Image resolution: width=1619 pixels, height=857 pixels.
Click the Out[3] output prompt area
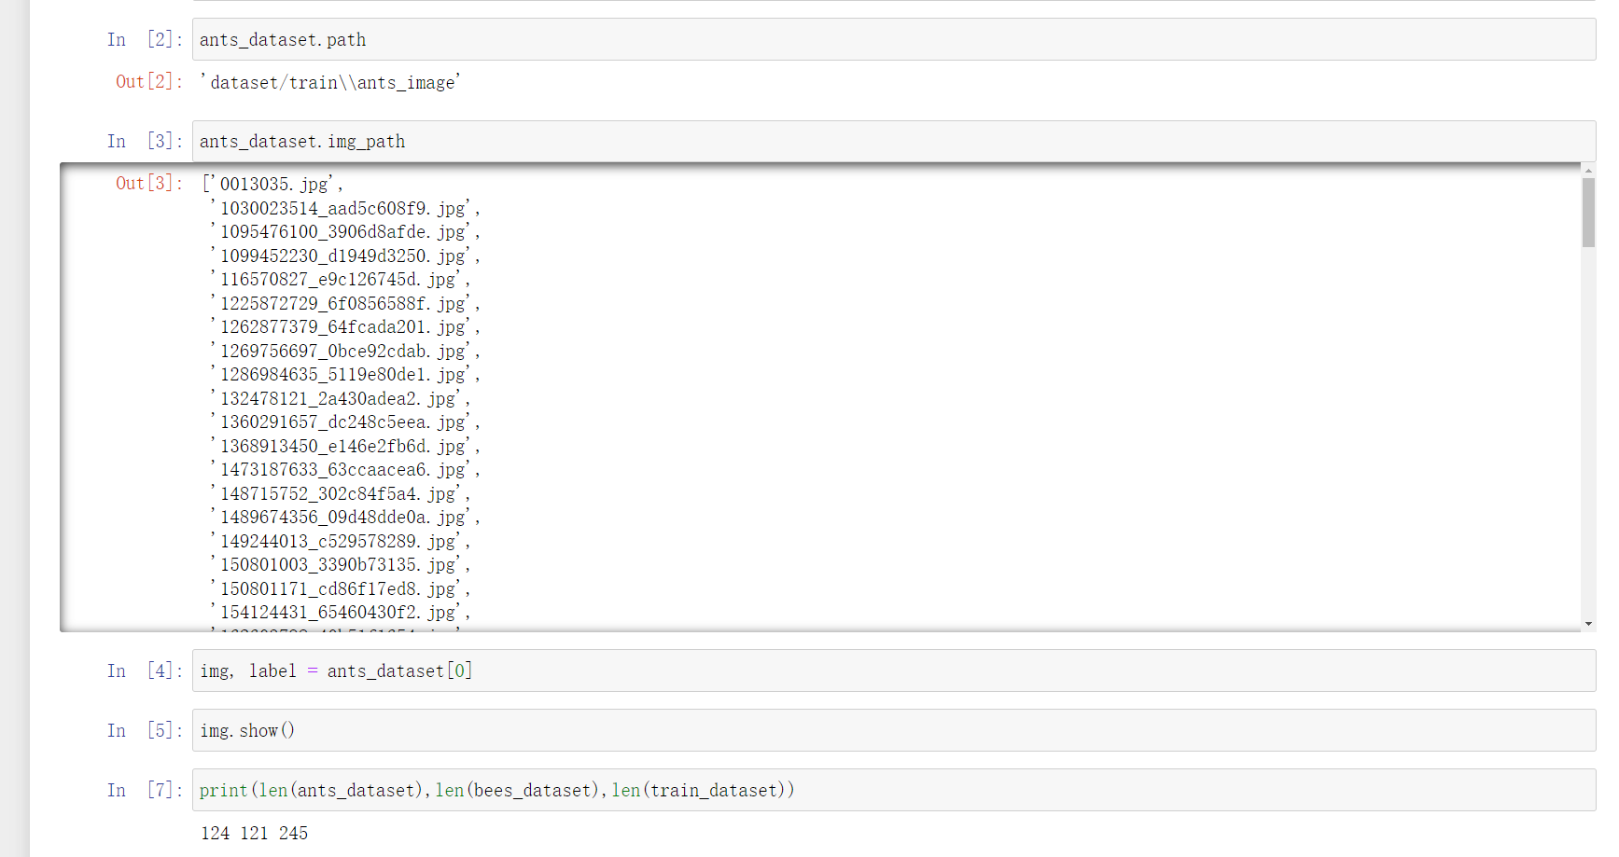tap(148, 184)
